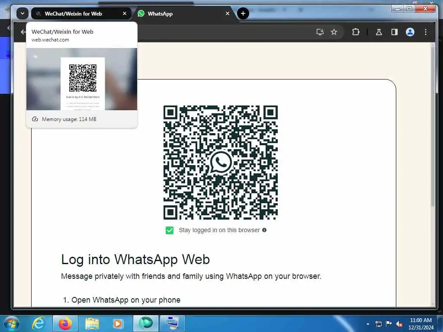Viewport: 443px width, 332px height.
Task: Open the tab search dropdown arrow
Action: (22, 13)
